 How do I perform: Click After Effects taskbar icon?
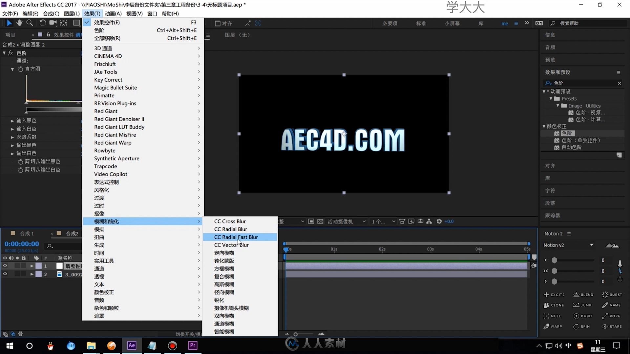131,345
